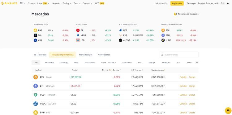Sort the table by Cap. de mercado

pyautogui.click(x=158, y=70)
